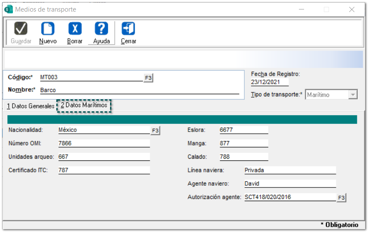
Task: Close the Medios de transporte window
Action: 352,9
